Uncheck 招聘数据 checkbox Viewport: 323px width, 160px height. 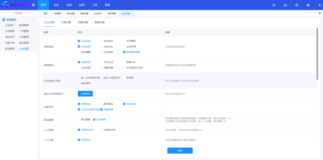click(101, 109)
